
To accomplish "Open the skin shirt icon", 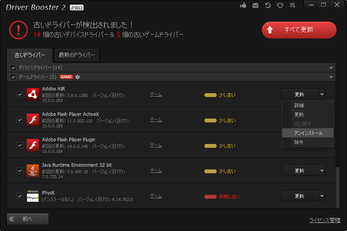I will click(280, 5).
